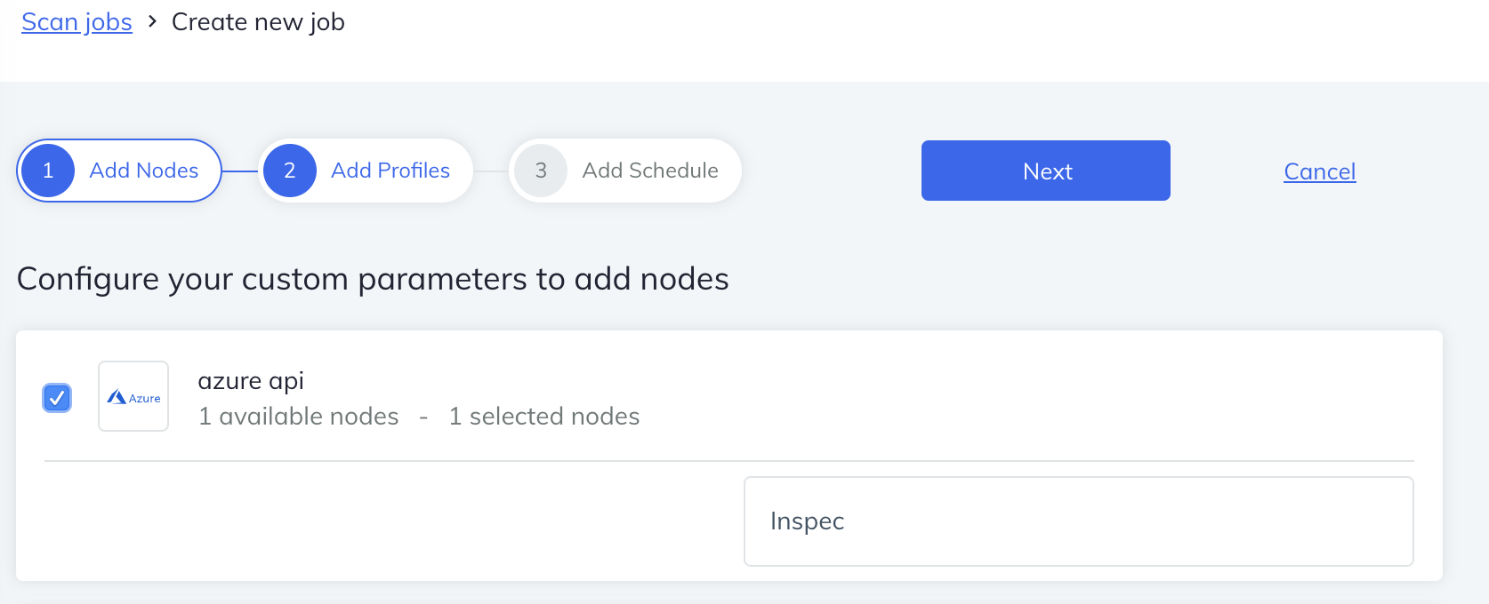Click the Configure your custom parameters heading
This screenshot has height=604, width=1489.
pos(373,279)
